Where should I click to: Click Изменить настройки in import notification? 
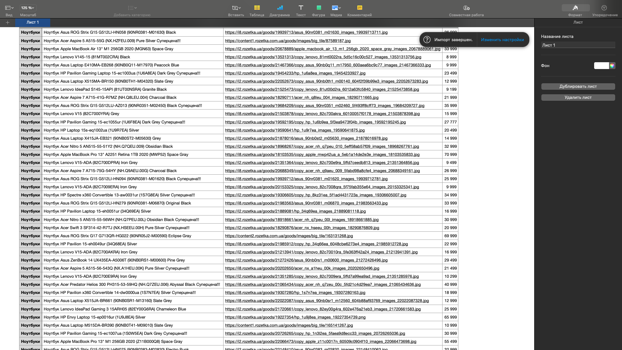pos(502,40)
